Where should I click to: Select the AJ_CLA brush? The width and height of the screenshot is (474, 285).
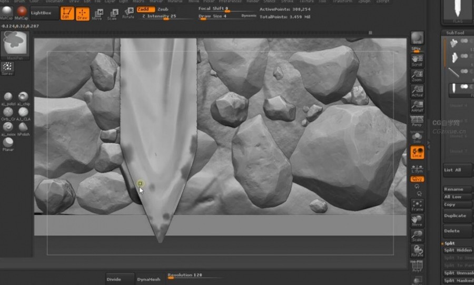[23, 114]
